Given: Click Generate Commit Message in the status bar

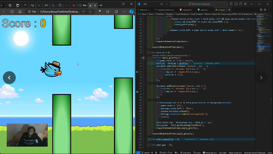Looking at the screenshot, I should 255,153.
